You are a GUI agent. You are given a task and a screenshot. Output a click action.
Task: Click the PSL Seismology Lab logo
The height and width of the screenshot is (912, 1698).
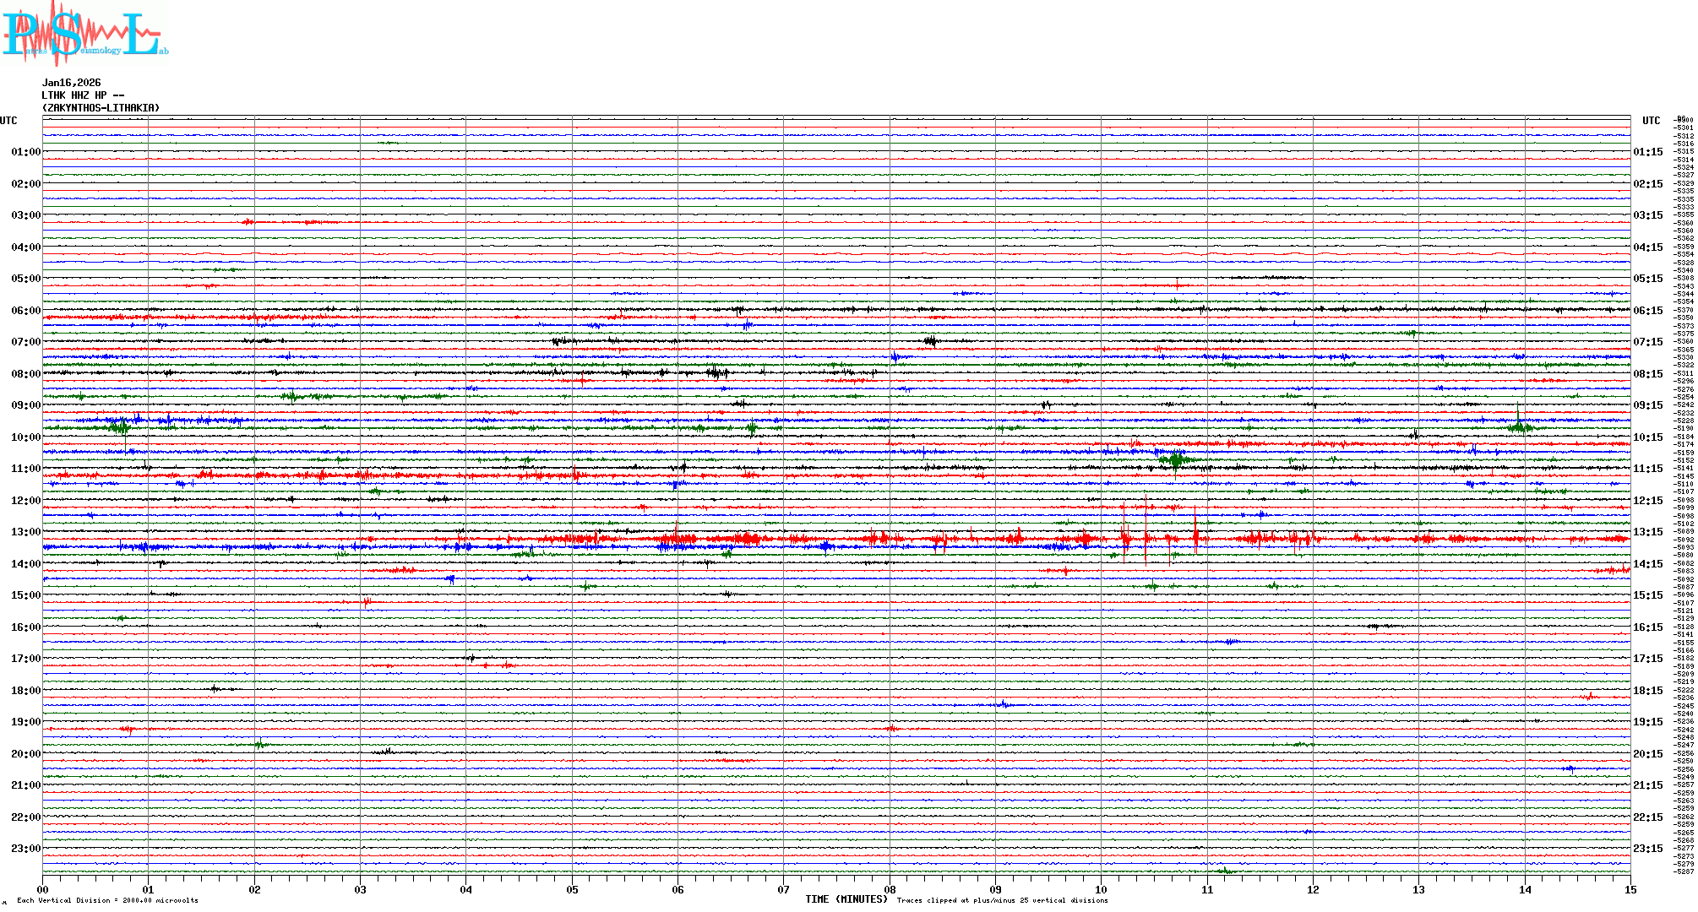coord(84,34)
